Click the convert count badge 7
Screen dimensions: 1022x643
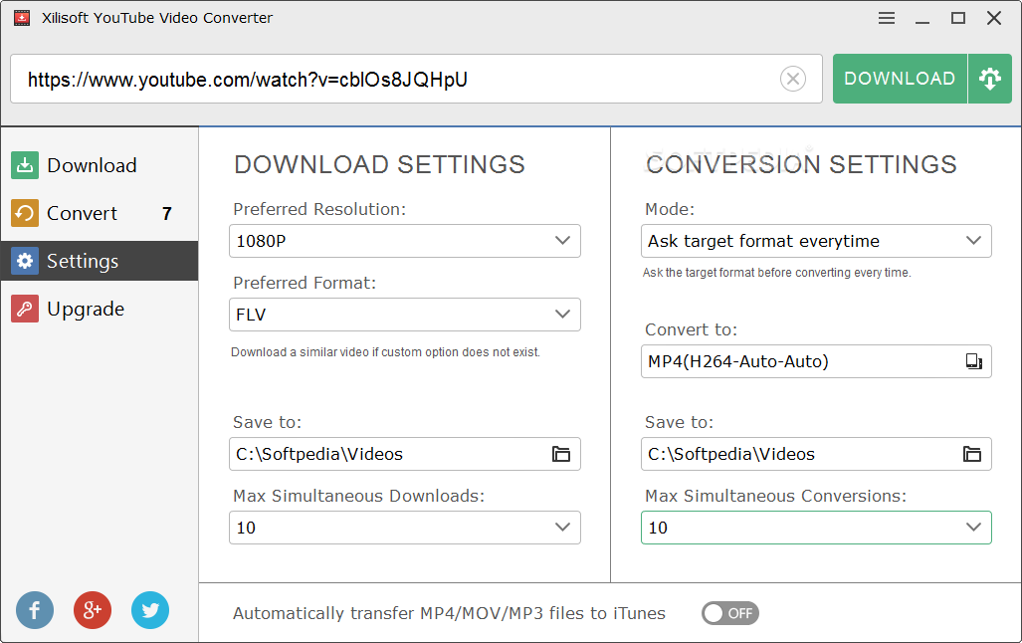167,214
